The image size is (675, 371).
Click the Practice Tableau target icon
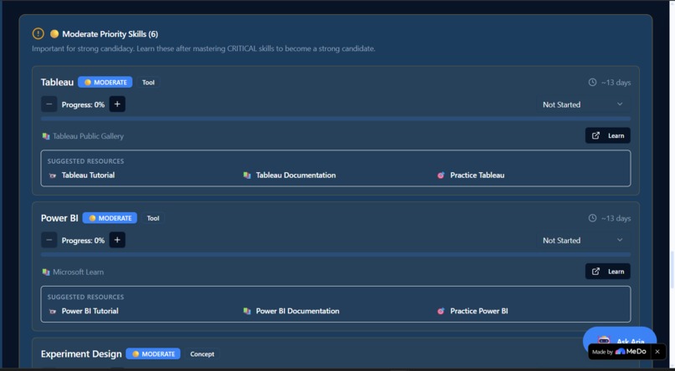pyautogui.click(x=441, y=175)
